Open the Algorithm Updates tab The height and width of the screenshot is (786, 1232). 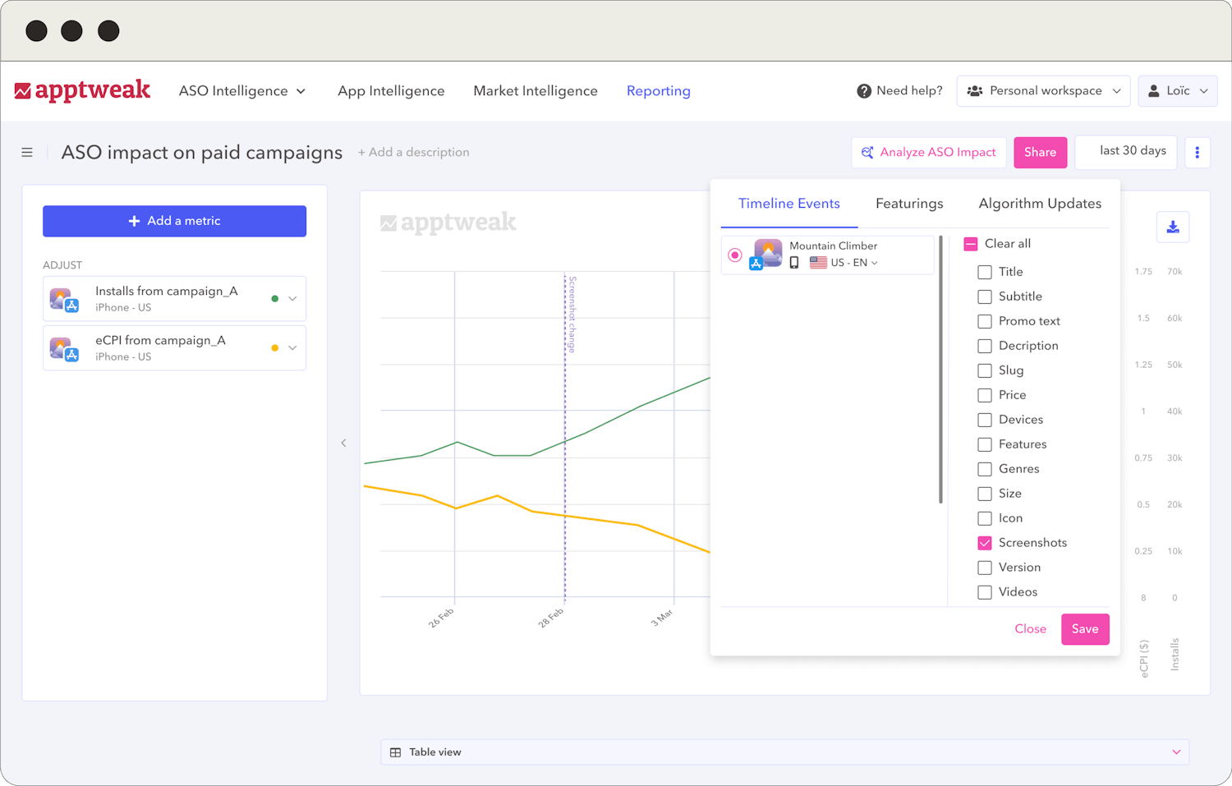pyautogui.click(x=1040, y=203)
